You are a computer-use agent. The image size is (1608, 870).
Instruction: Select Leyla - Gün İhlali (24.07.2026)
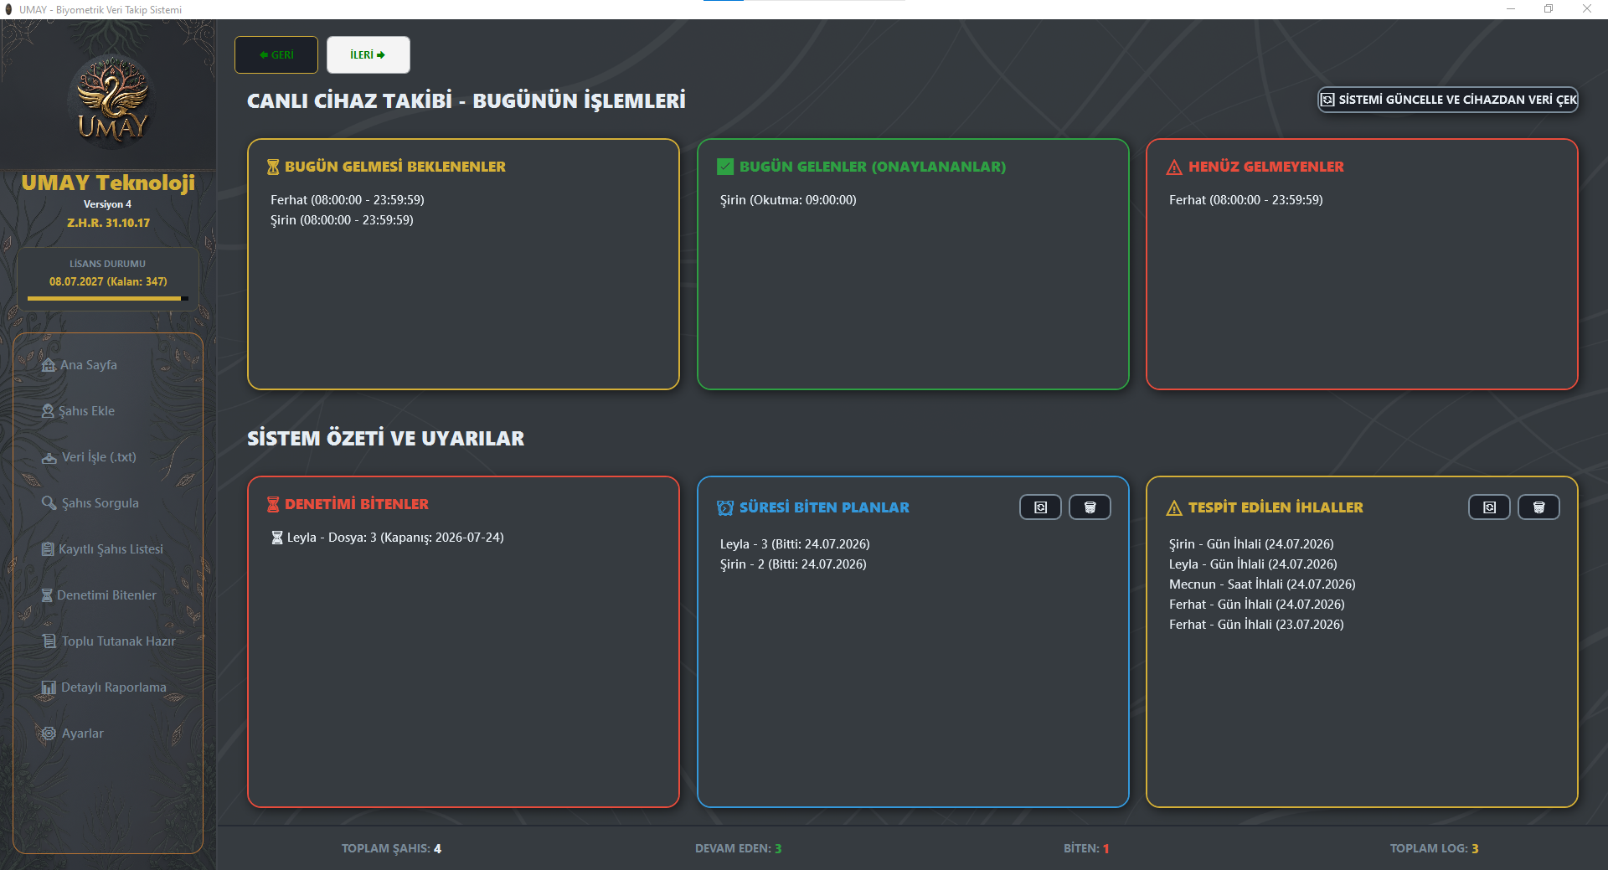1253,564
